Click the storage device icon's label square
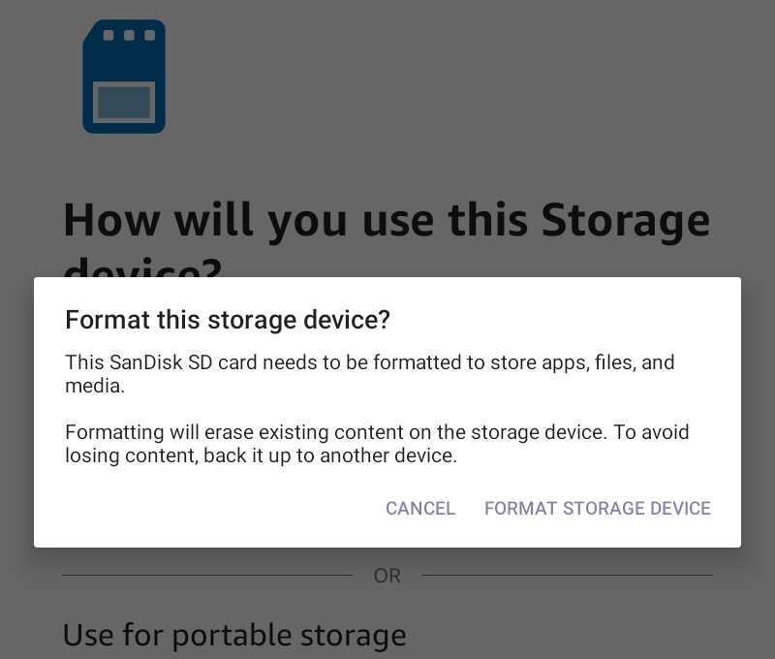This screenshot has height=659, width=775. click(125, 100)
